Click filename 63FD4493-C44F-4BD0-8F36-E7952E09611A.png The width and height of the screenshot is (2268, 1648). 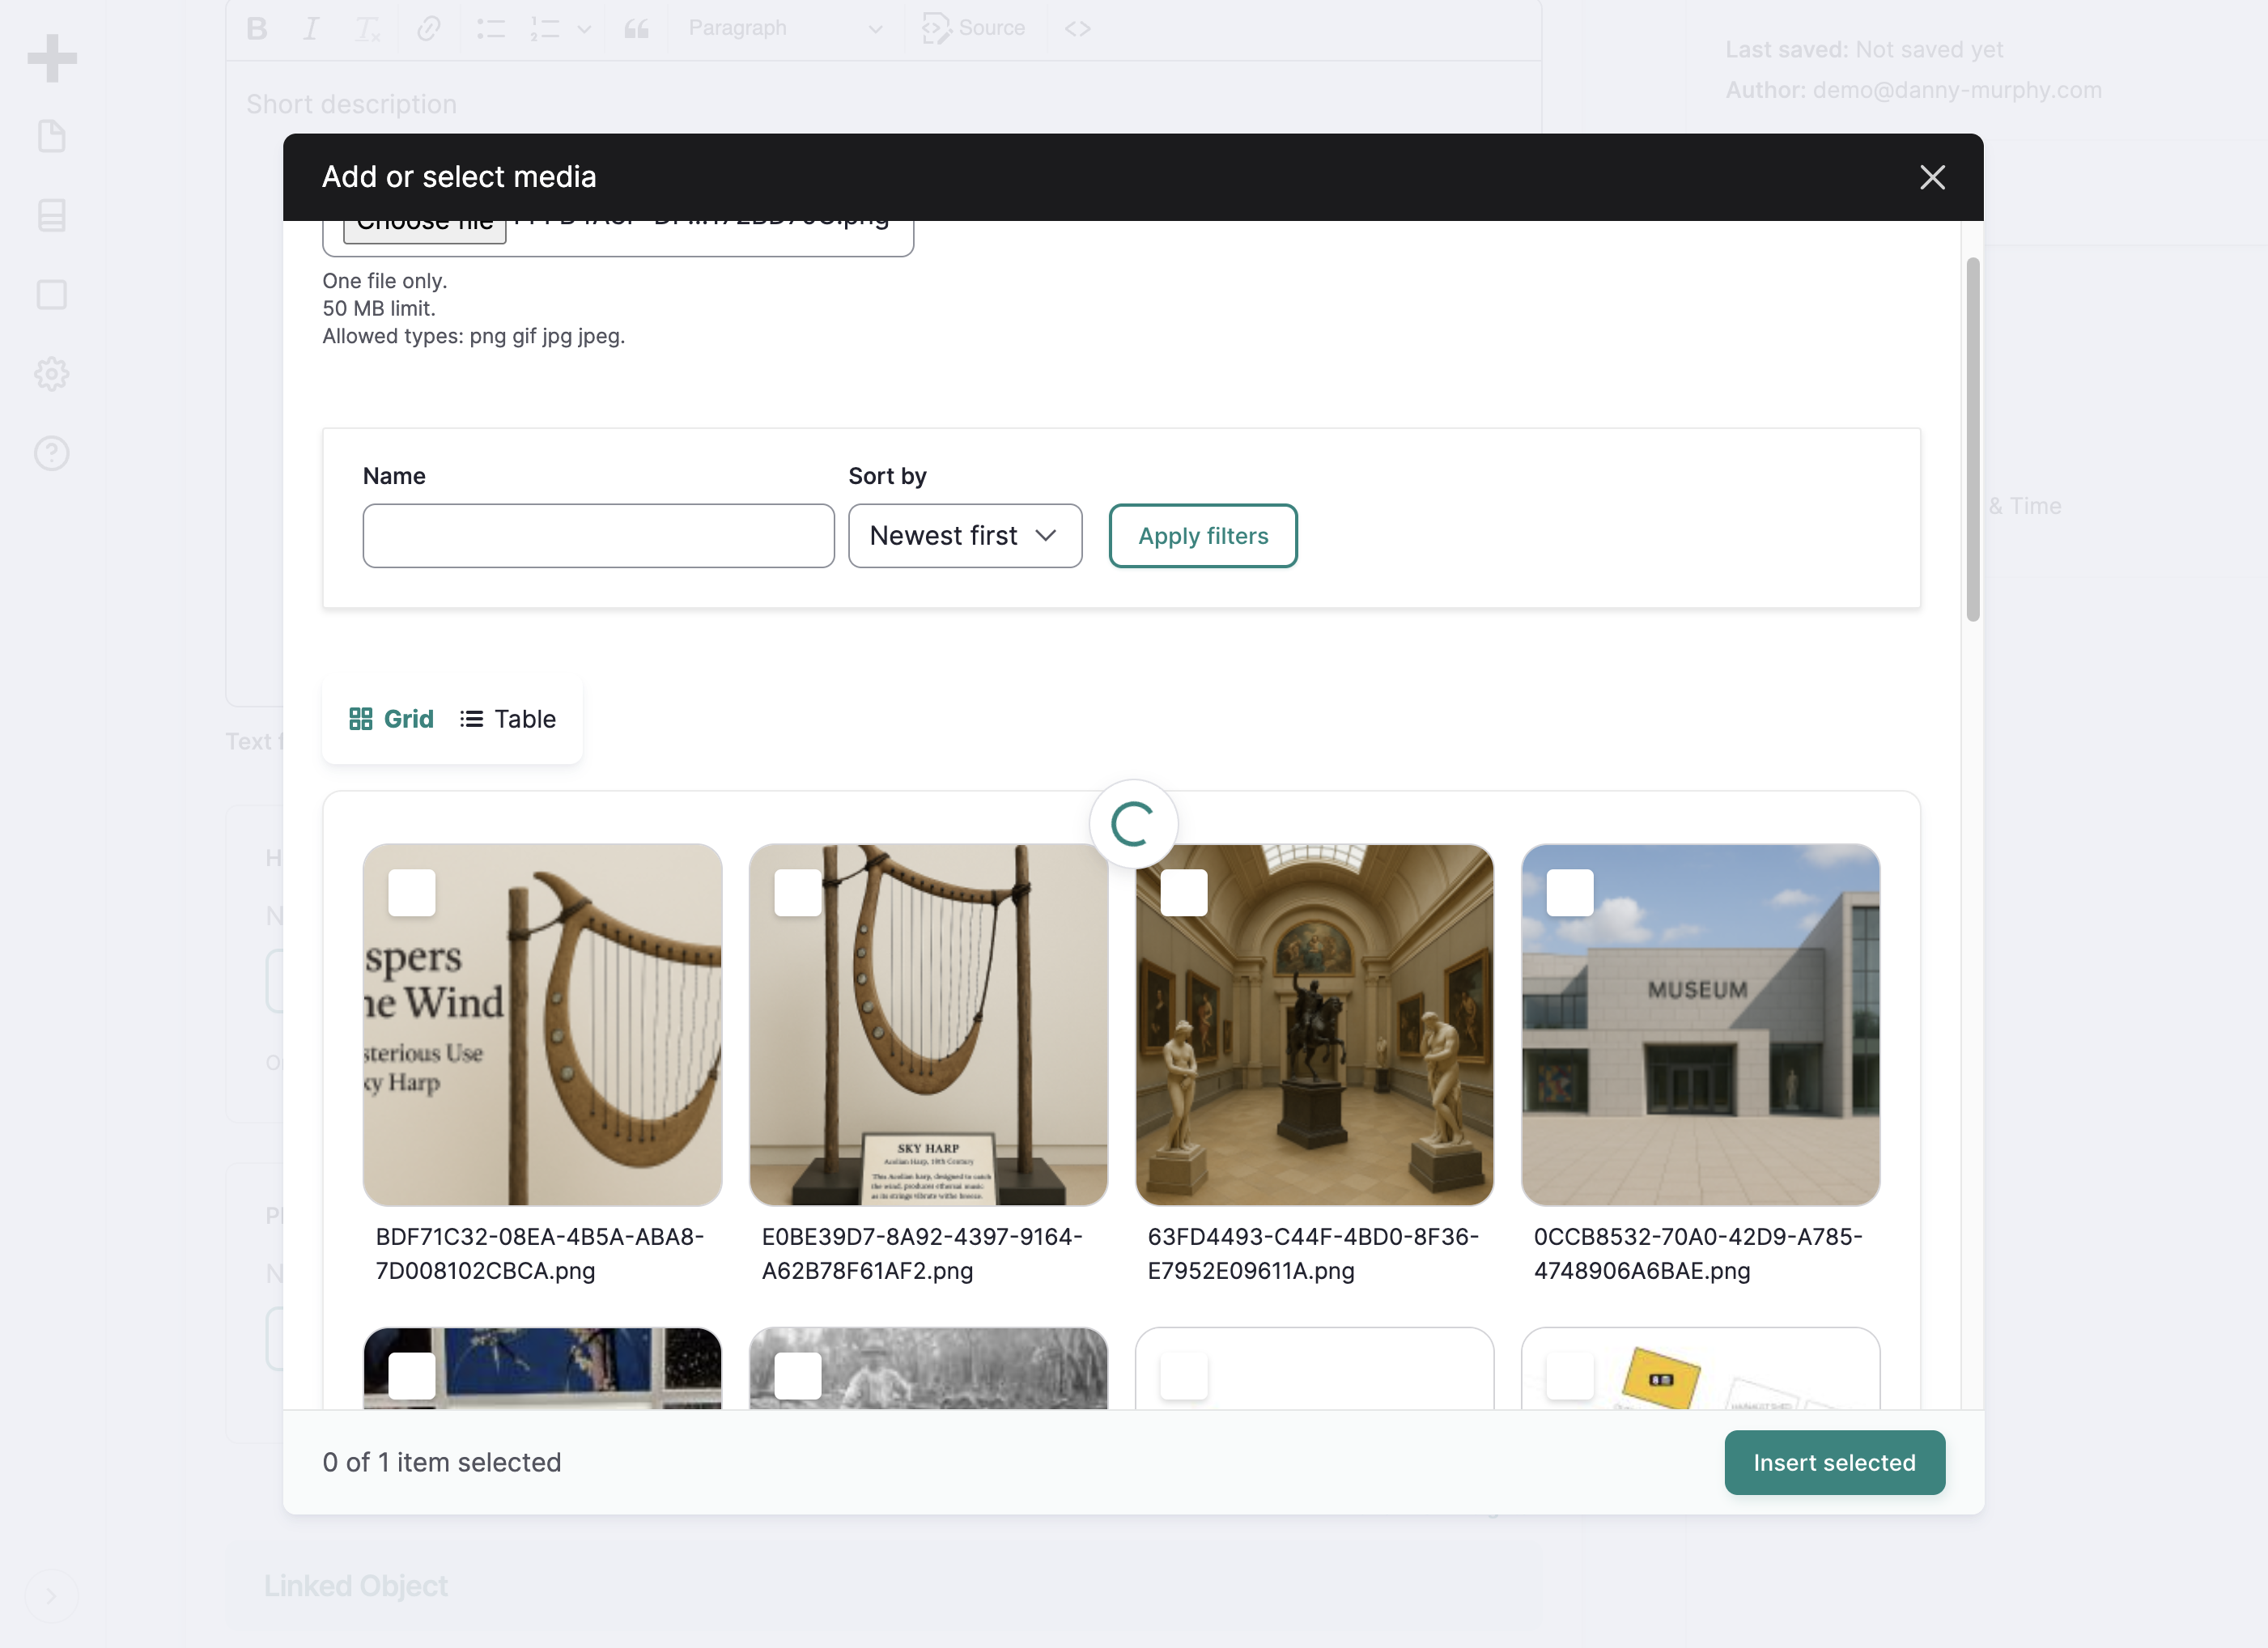point(1313,1254)
